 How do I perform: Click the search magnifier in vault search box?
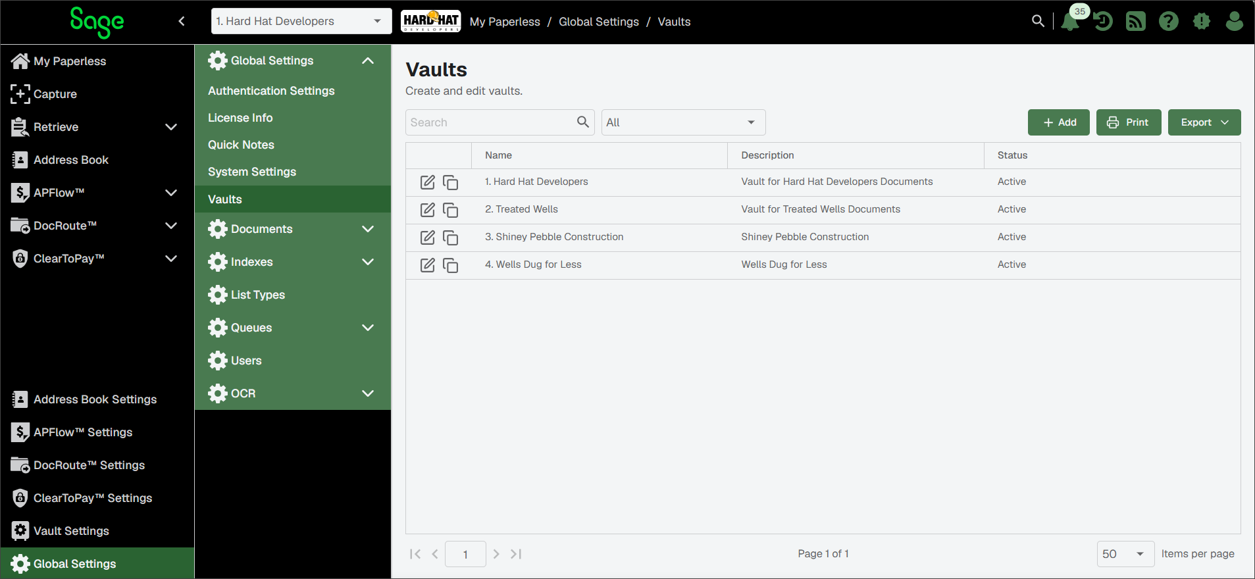[582, 122]
